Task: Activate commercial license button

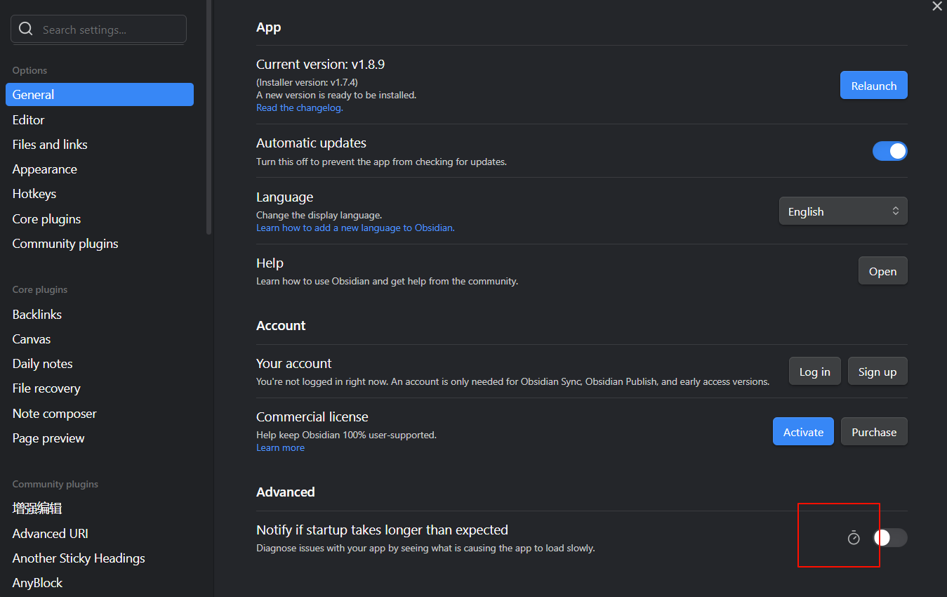Action: click(803, 432)
